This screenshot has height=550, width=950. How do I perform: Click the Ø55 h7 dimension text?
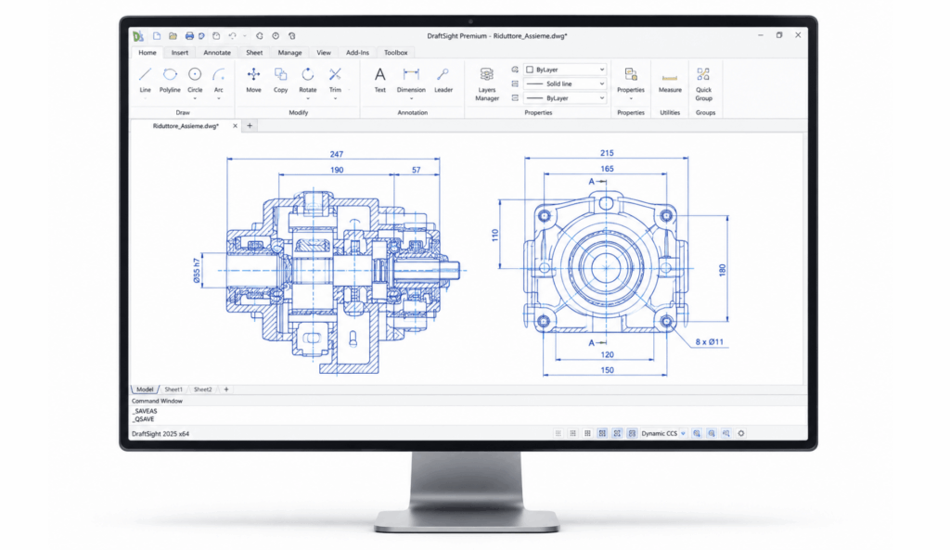(197, 270)
